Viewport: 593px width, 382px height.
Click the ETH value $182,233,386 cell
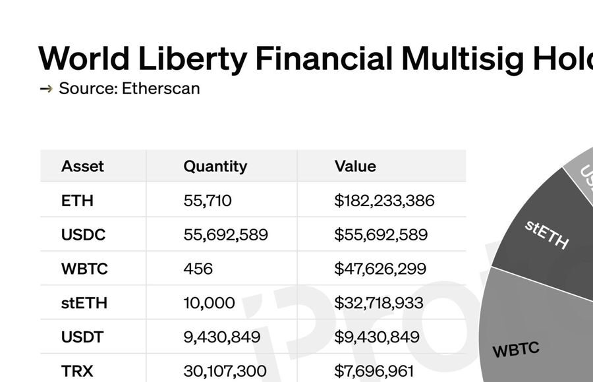384,200
